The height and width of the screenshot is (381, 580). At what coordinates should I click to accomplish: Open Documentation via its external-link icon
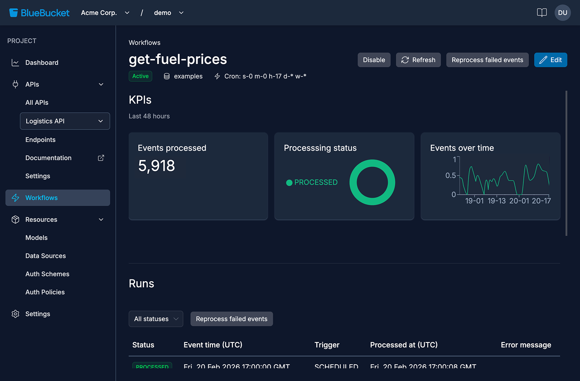pos(101,157)
